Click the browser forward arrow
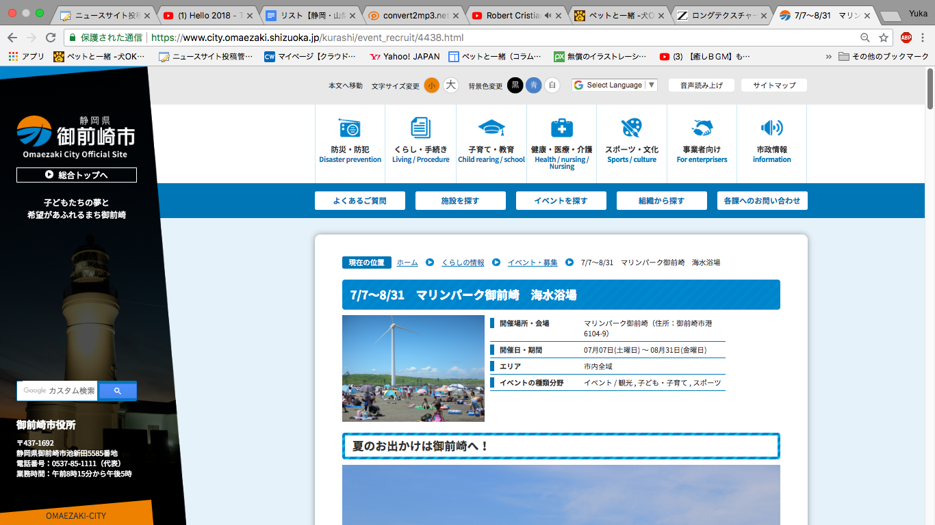 click(x=31, y=38)
